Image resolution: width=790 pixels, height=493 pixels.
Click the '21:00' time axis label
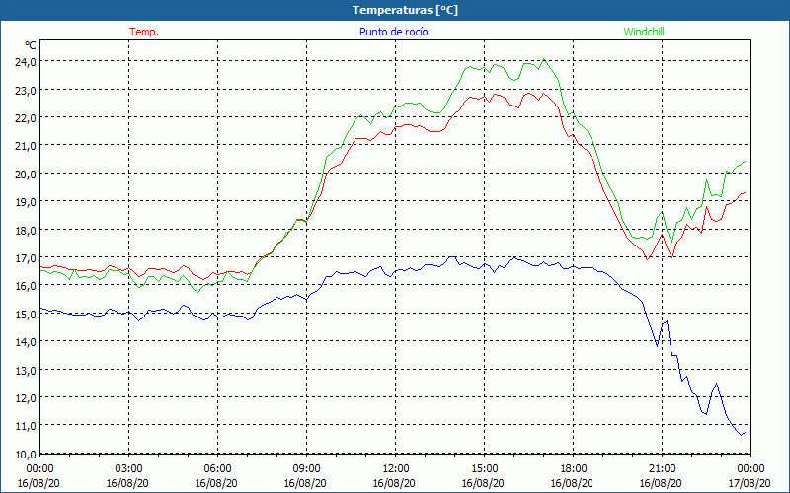[662, 469]
